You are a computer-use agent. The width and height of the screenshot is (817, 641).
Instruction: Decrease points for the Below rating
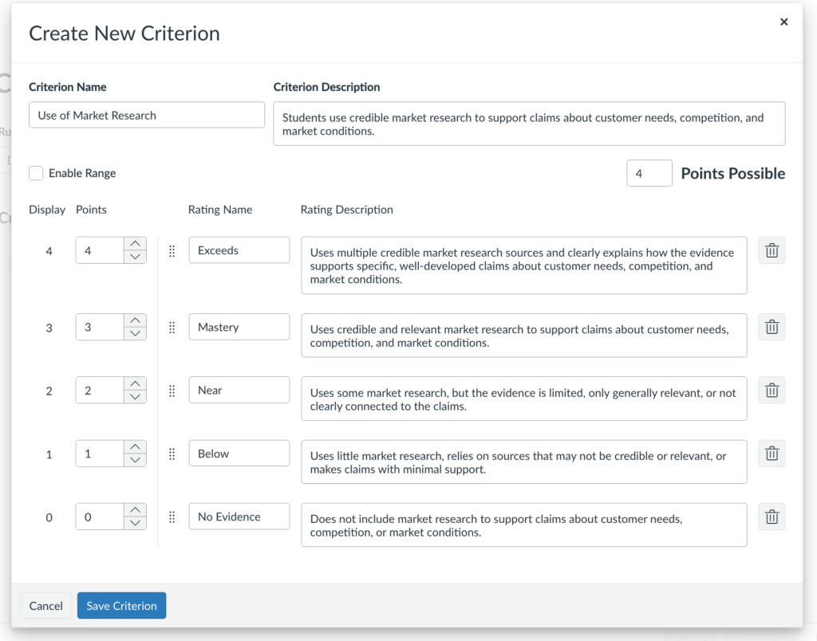[x=135, y=460]
